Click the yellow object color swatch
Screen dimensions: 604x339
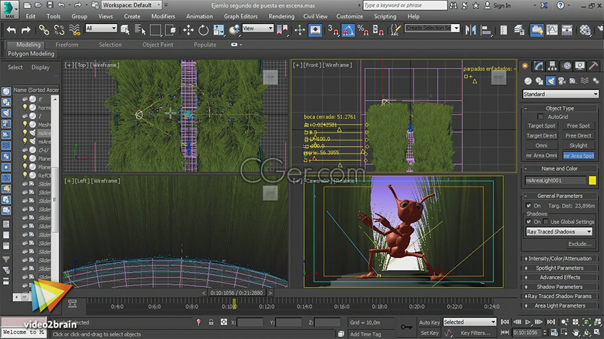(592, 180)
